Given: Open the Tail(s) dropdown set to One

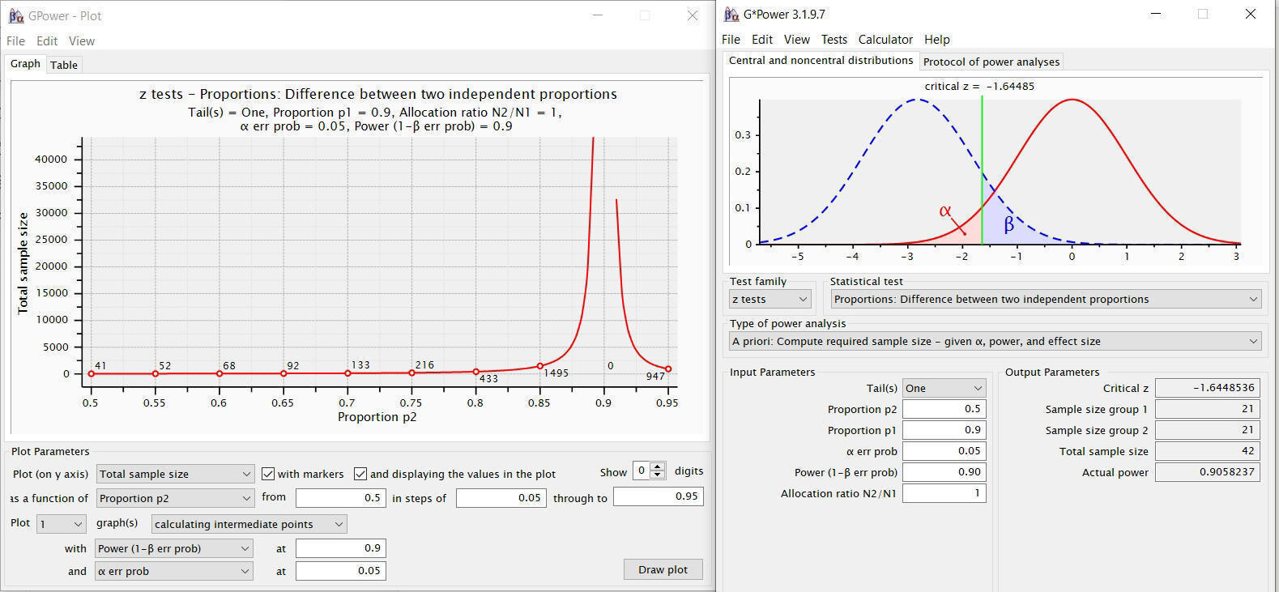Looking at the screenshot, I should (x=944, y=388).
